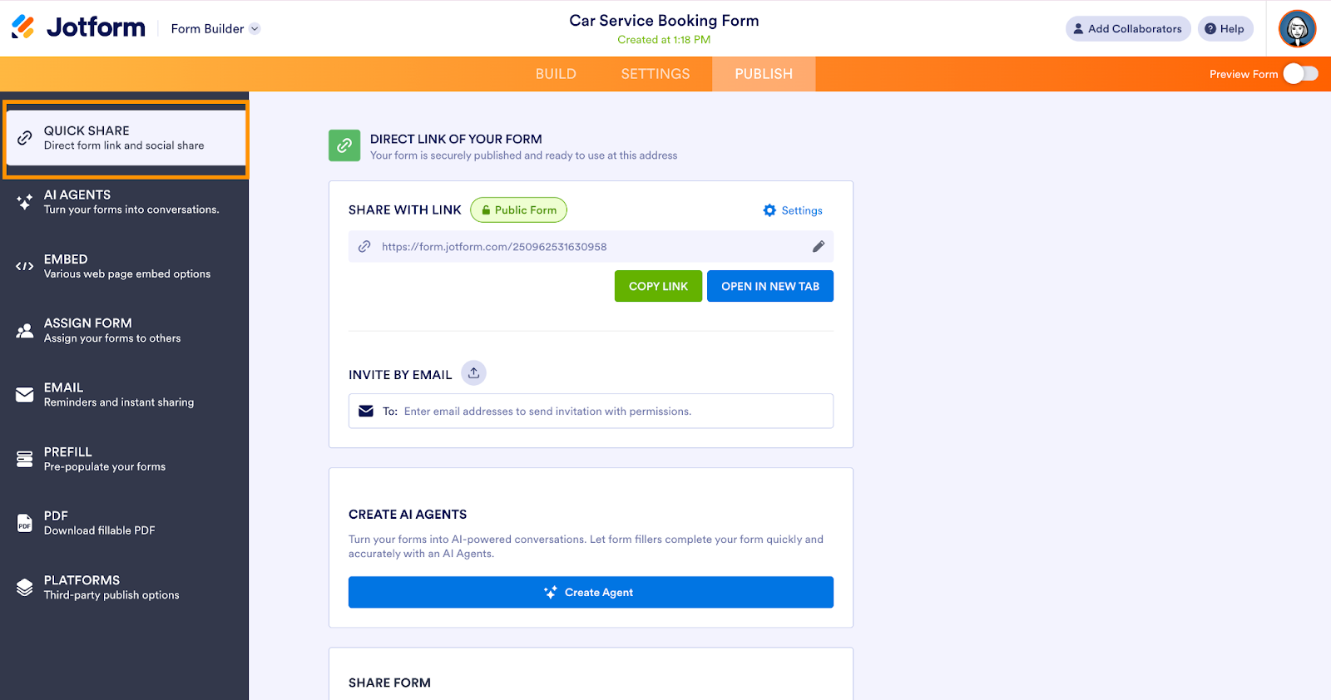Open the user profile avatar
The height and width of the screenshot is (700, 1331).
tap(1297, 29)
